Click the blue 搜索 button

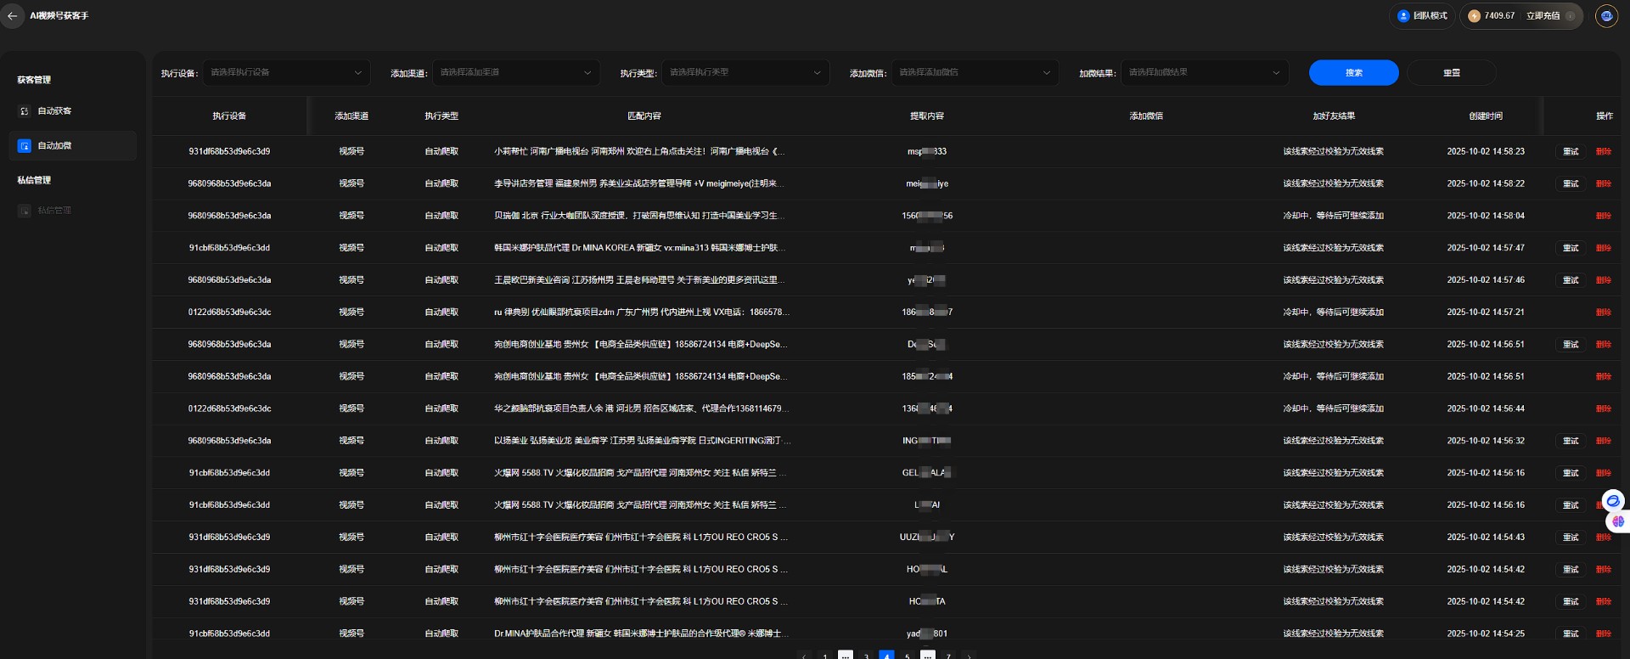tap(1353, 73)
